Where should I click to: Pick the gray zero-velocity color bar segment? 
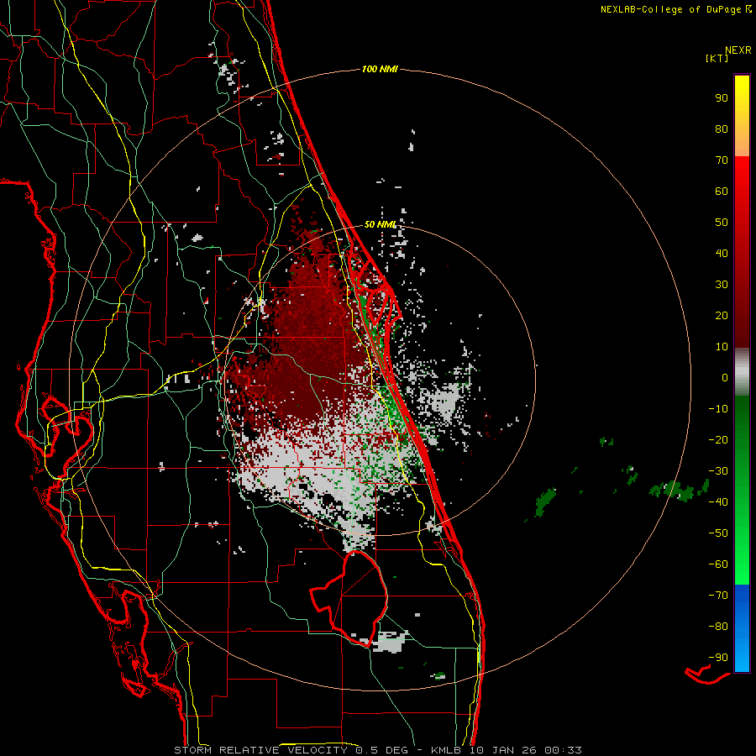click(742, 372)
